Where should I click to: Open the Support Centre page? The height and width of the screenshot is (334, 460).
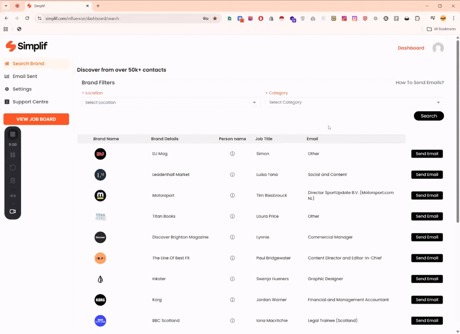(x=30, y=102)
